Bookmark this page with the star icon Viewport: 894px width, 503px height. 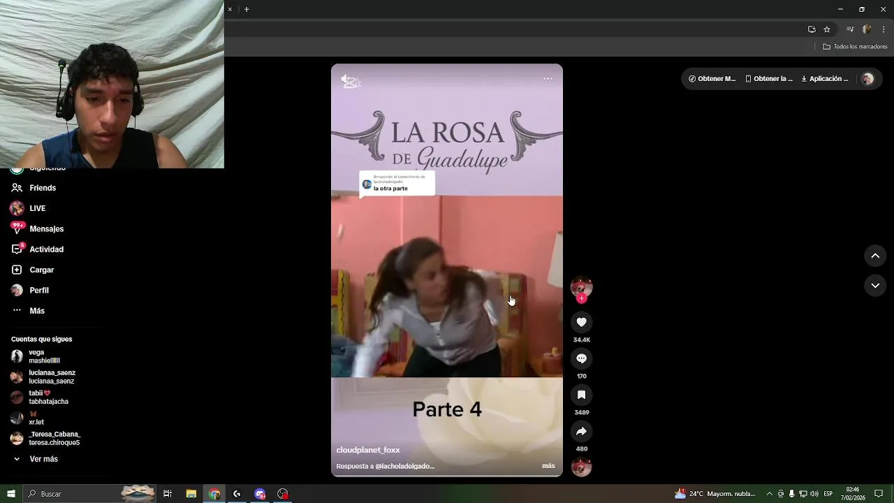point(827,29)
